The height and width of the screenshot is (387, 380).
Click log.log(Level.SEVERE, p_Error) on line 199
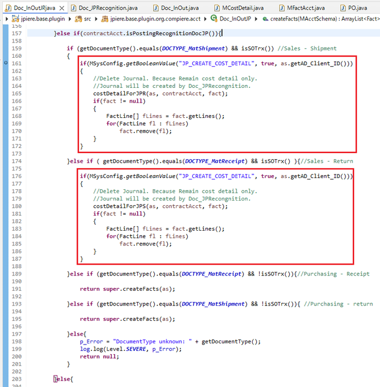point(130,349)
